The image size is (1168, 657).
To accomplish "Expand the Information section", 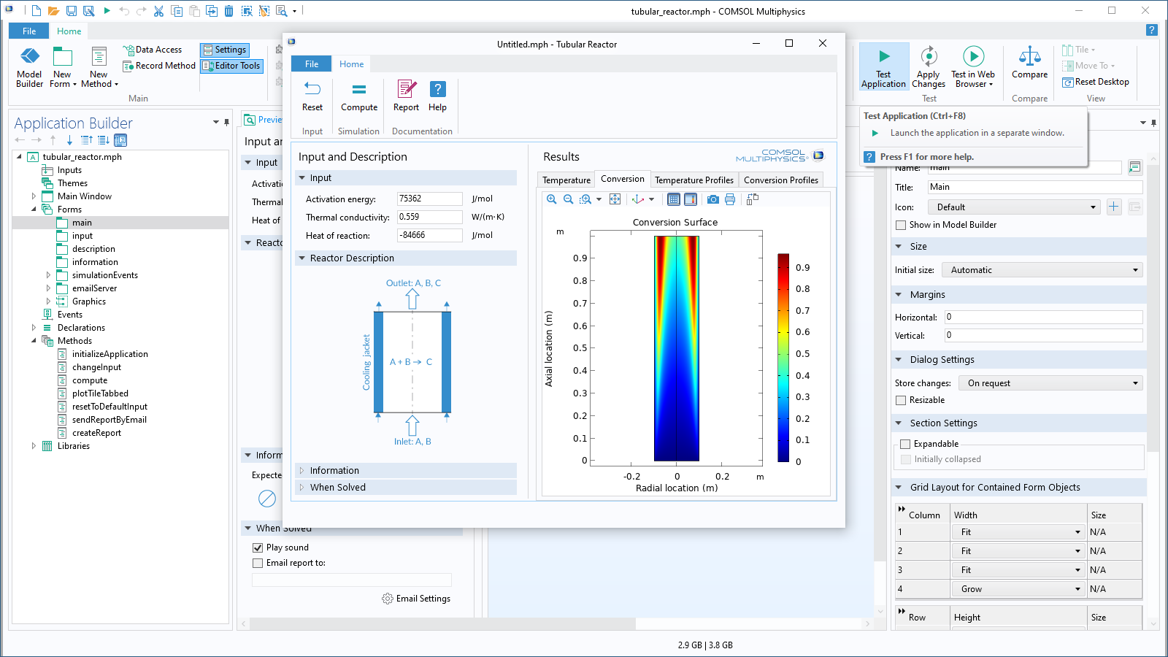I will 334,471.
